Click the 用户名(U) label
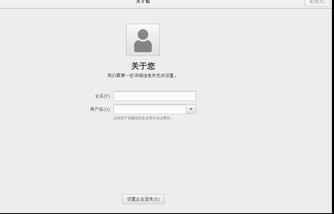 (100, 109)
